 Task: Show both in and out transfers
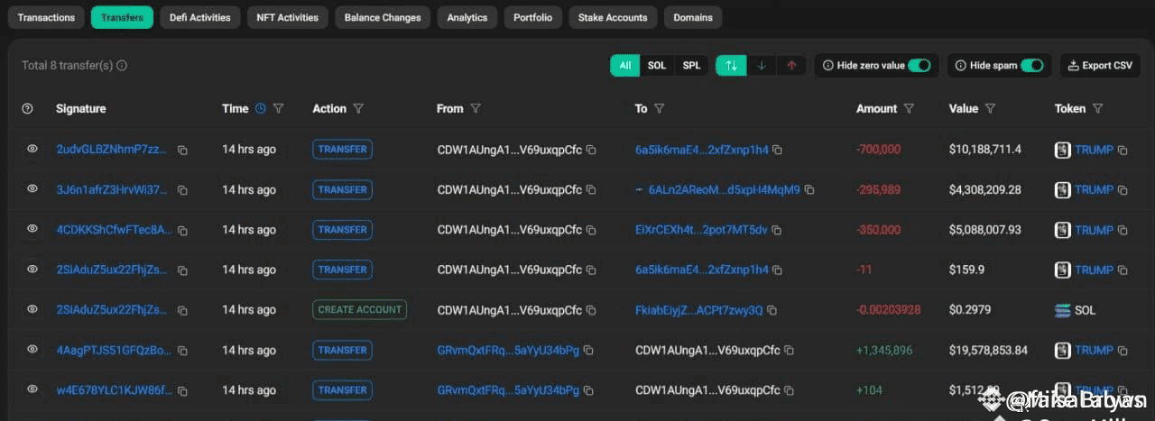732,65
